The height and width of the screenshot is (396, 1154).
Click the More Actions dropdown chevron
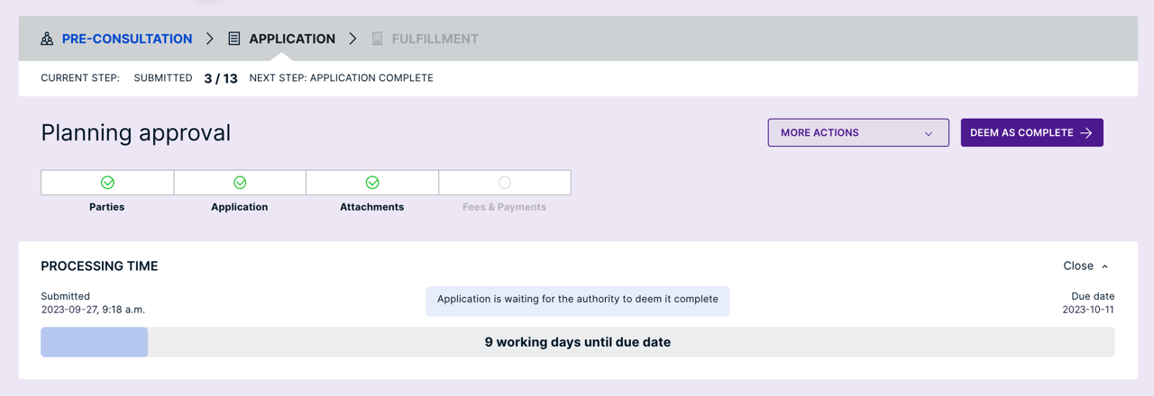(929, 134)
